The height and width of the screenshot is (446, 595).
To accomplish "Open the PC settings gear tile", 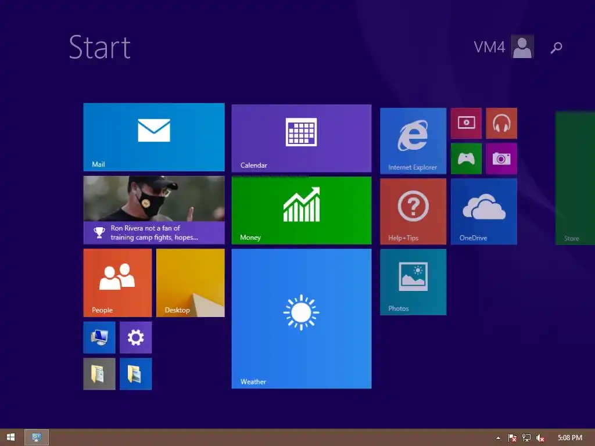I will [x=135, y=337].
